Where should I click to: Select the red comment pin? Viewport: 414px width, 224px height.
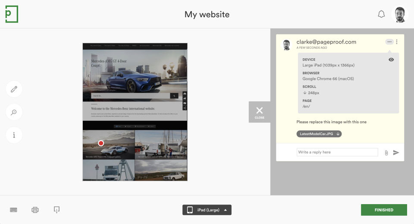101,143
